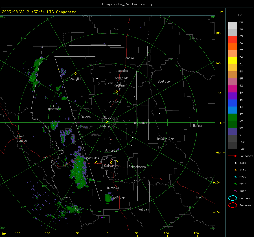Click the white plus marker west of Hanna
This screenshot has height=237, width=254.
159,113
